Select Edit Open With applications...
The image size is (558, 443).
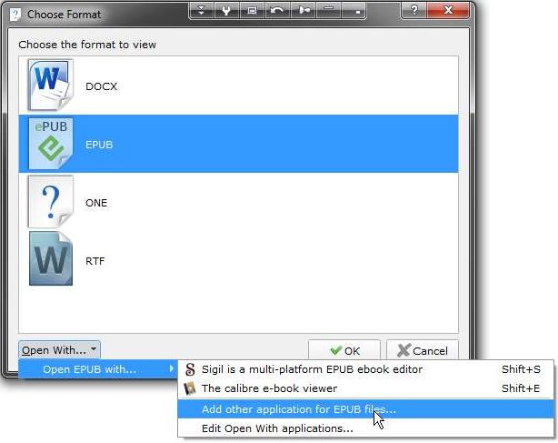[x=366, y=428]
